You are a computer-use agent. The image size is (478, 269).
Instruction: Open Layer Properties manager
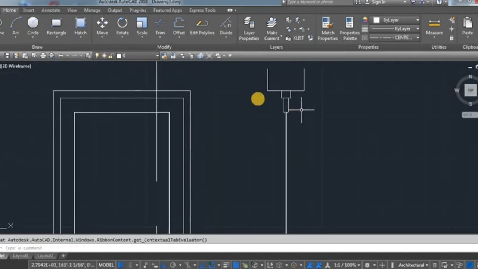[x=249, y=29]
